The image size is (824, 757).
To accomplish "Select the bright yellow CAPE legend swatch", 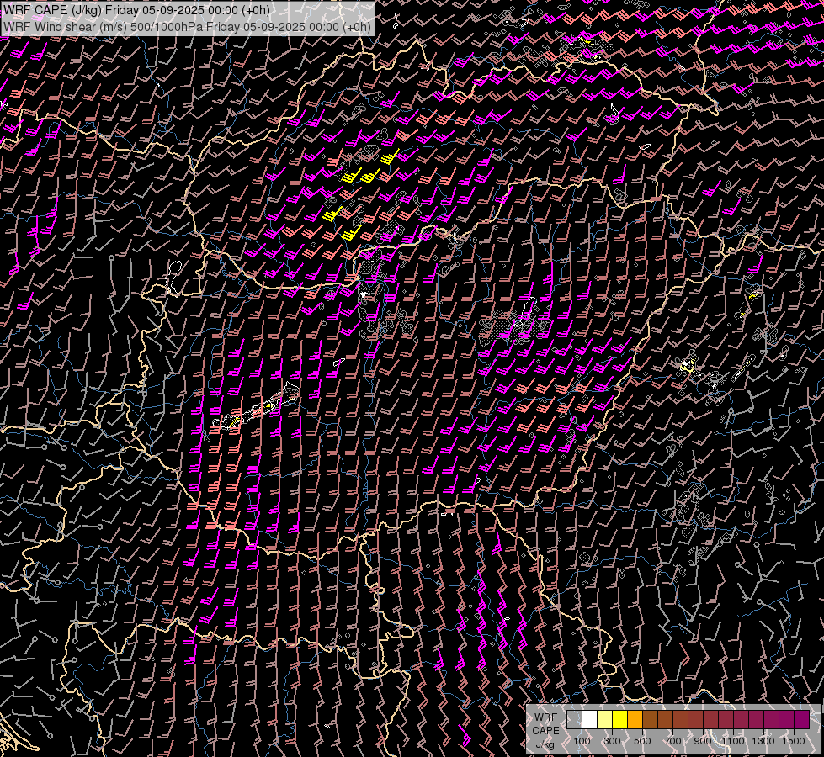I will tap(620, 719).
